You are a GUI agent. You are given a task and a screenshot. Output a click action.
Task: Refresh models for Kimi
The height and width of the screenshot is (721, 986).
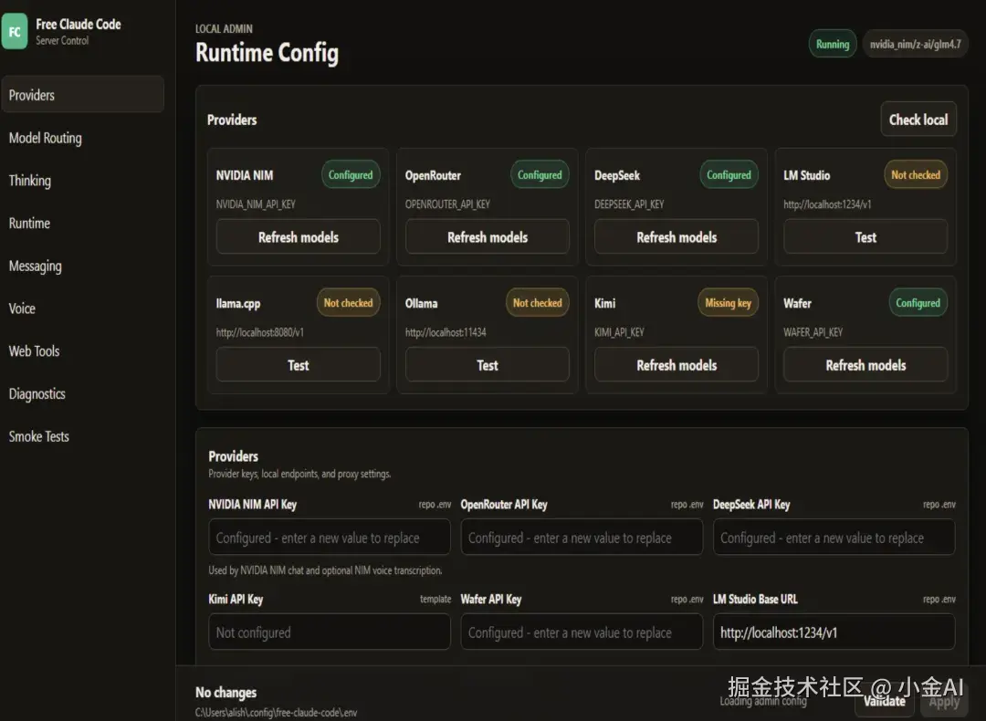[677, 365]
